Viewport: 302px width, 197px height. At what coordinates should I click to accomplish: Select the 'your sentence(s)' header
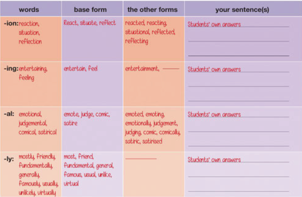[x=242, y=10]
